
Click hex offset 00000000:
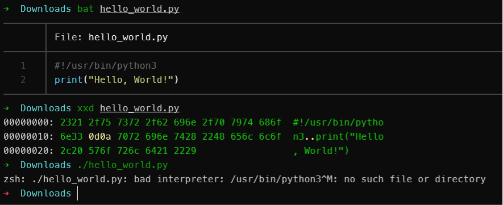(28, 122)
